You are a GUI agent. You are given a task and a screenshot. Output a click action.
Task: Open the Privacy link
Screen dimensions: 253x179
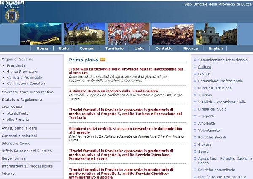tap(8, 174)
